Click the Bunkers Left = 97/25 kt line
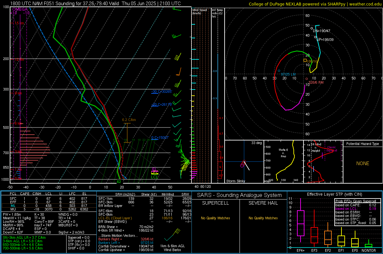The height and width of the screenshot is (254, 383). (x=126, y=243)
